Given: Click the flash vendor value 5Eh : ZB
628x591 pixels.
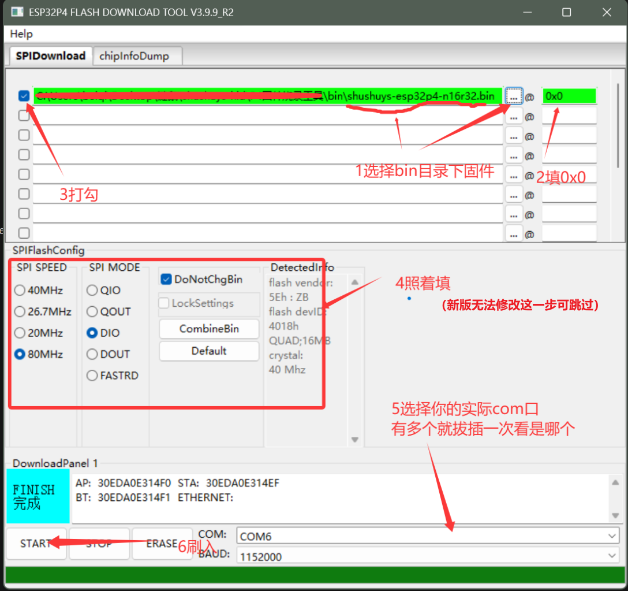Looking at the screenshot, I should point(289,297).
